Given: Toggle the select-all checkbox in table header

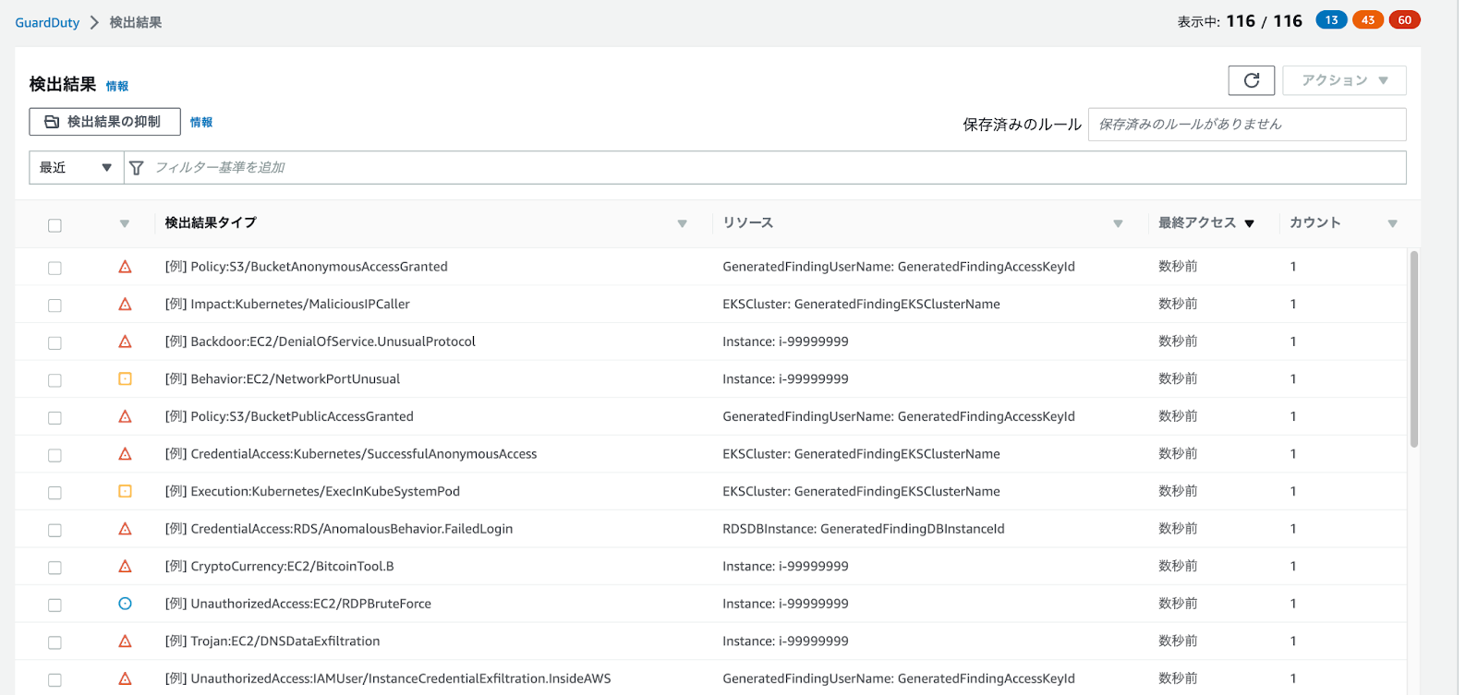Looking at the screenshot, I should [55, 225].
